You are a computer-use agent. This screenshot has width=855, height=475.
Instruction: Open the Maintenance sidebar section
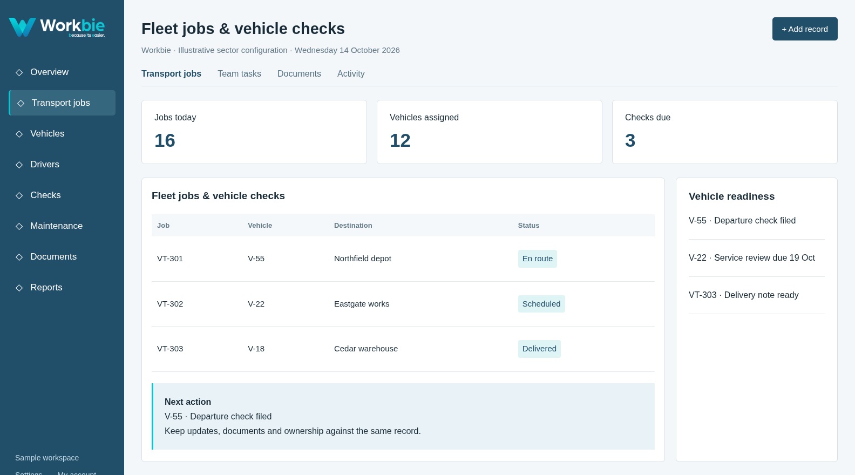coord(62,226)
